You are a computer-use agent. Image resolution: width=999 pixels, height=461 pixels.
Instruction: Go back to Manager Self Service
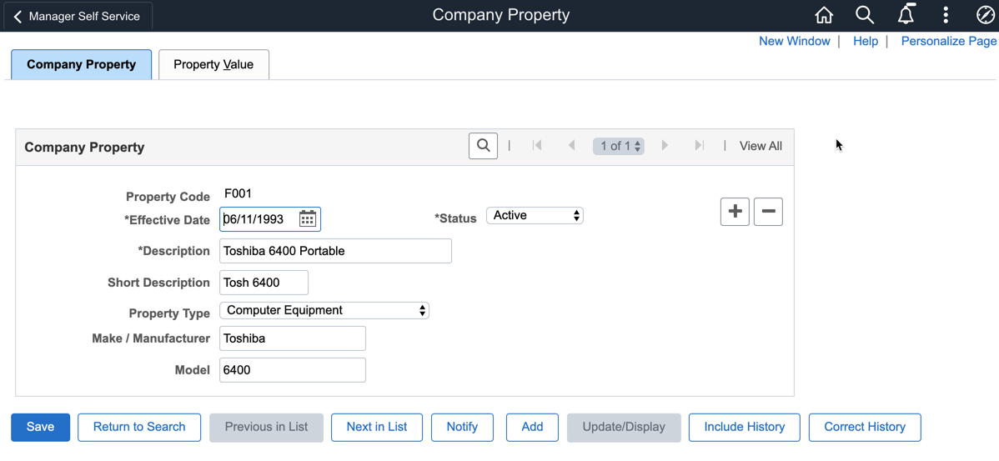pyautogui.click(x=78, y=16)
